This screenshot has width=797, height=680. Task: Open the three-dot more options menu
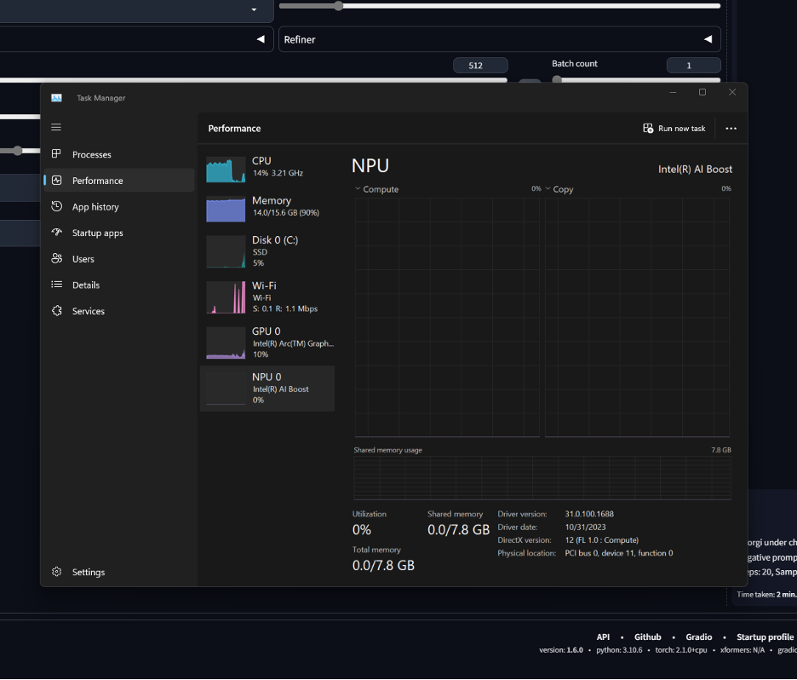[x=731, y=129]
